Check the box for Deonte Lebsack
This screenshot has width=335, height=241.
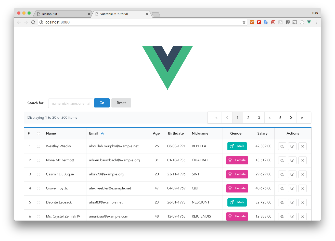pyautogui.click(x=38, y=202)
